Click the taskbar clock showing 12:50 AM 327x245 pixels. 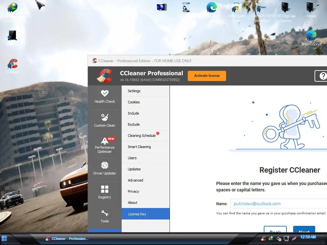(308, 237)
